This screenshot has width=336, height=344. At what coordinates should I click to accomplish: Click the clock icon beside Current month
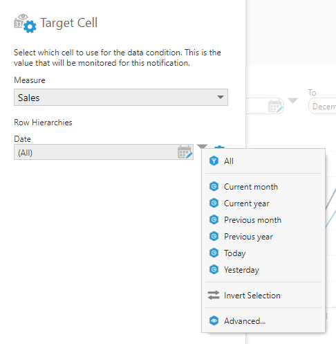(x=214, y=186)
